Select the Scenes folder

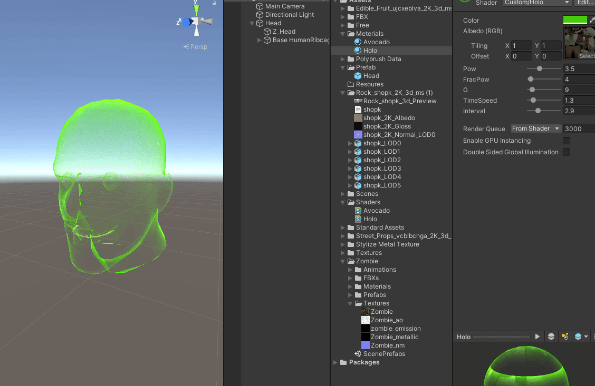tap(367, 194)
